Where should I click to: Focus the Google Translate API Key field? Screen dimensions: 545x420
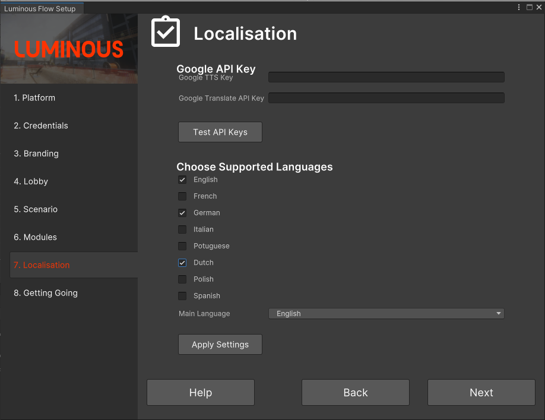coord(386,98)
